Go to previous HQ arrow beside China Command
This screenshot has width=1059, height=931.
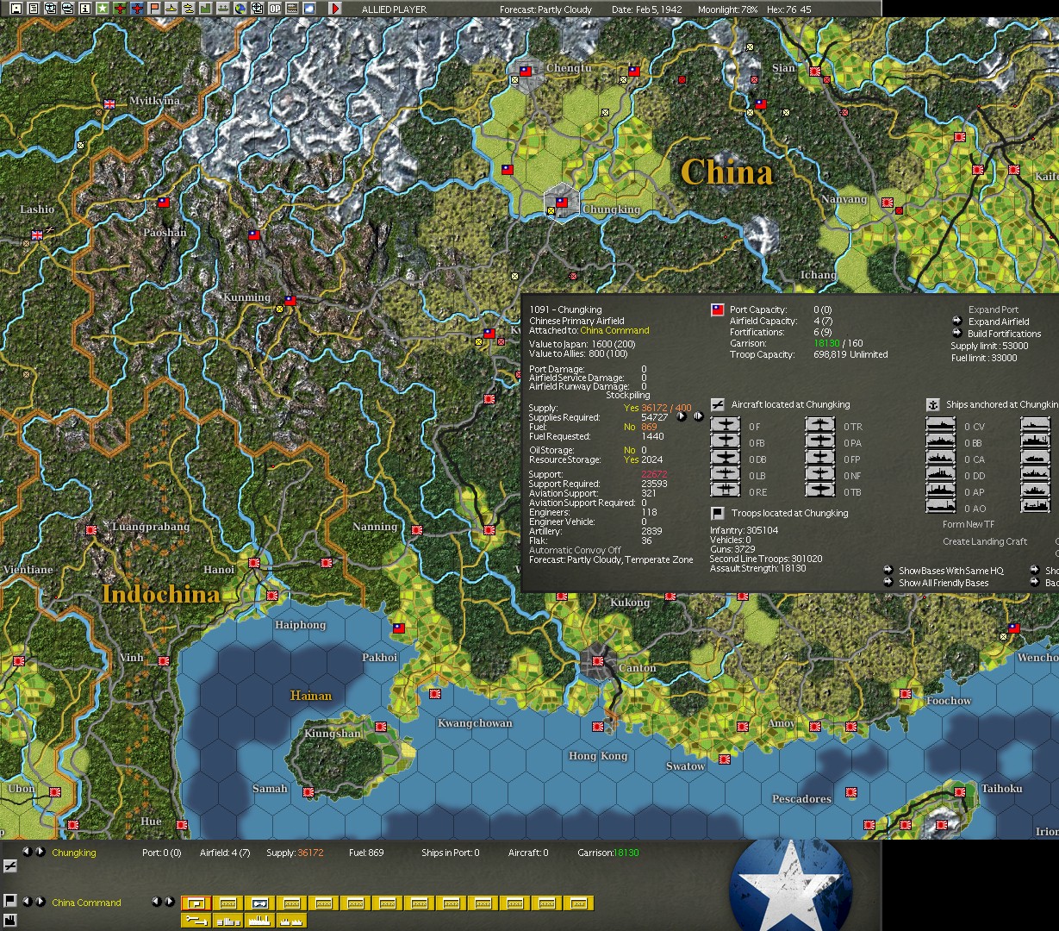(27, 902)
